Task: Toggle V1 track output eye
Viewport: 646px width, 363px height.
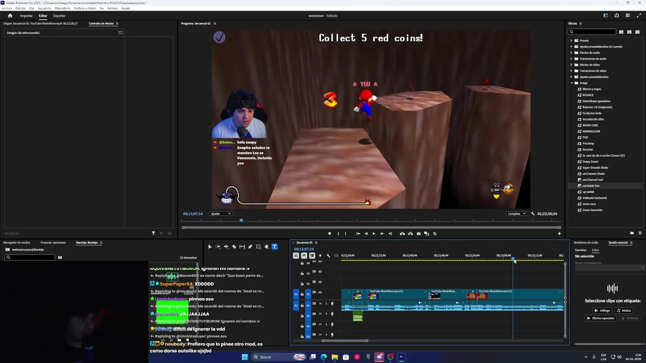Action: (320, 292)
